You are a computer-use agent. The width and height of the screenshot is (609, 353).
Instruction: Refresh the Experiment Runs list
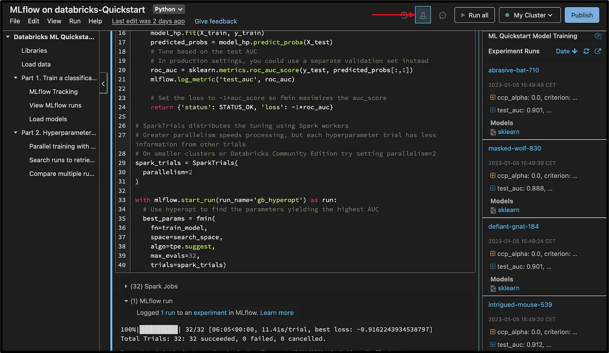point(586,51)
